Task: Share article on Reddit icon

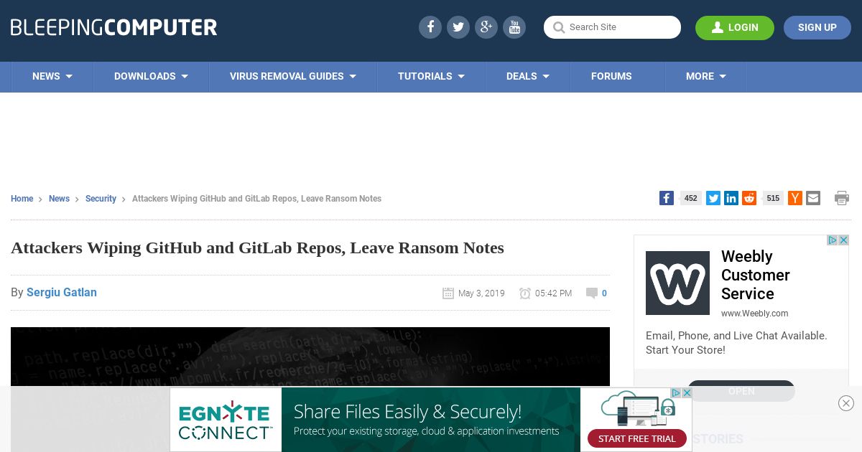Action: [749, 198]
